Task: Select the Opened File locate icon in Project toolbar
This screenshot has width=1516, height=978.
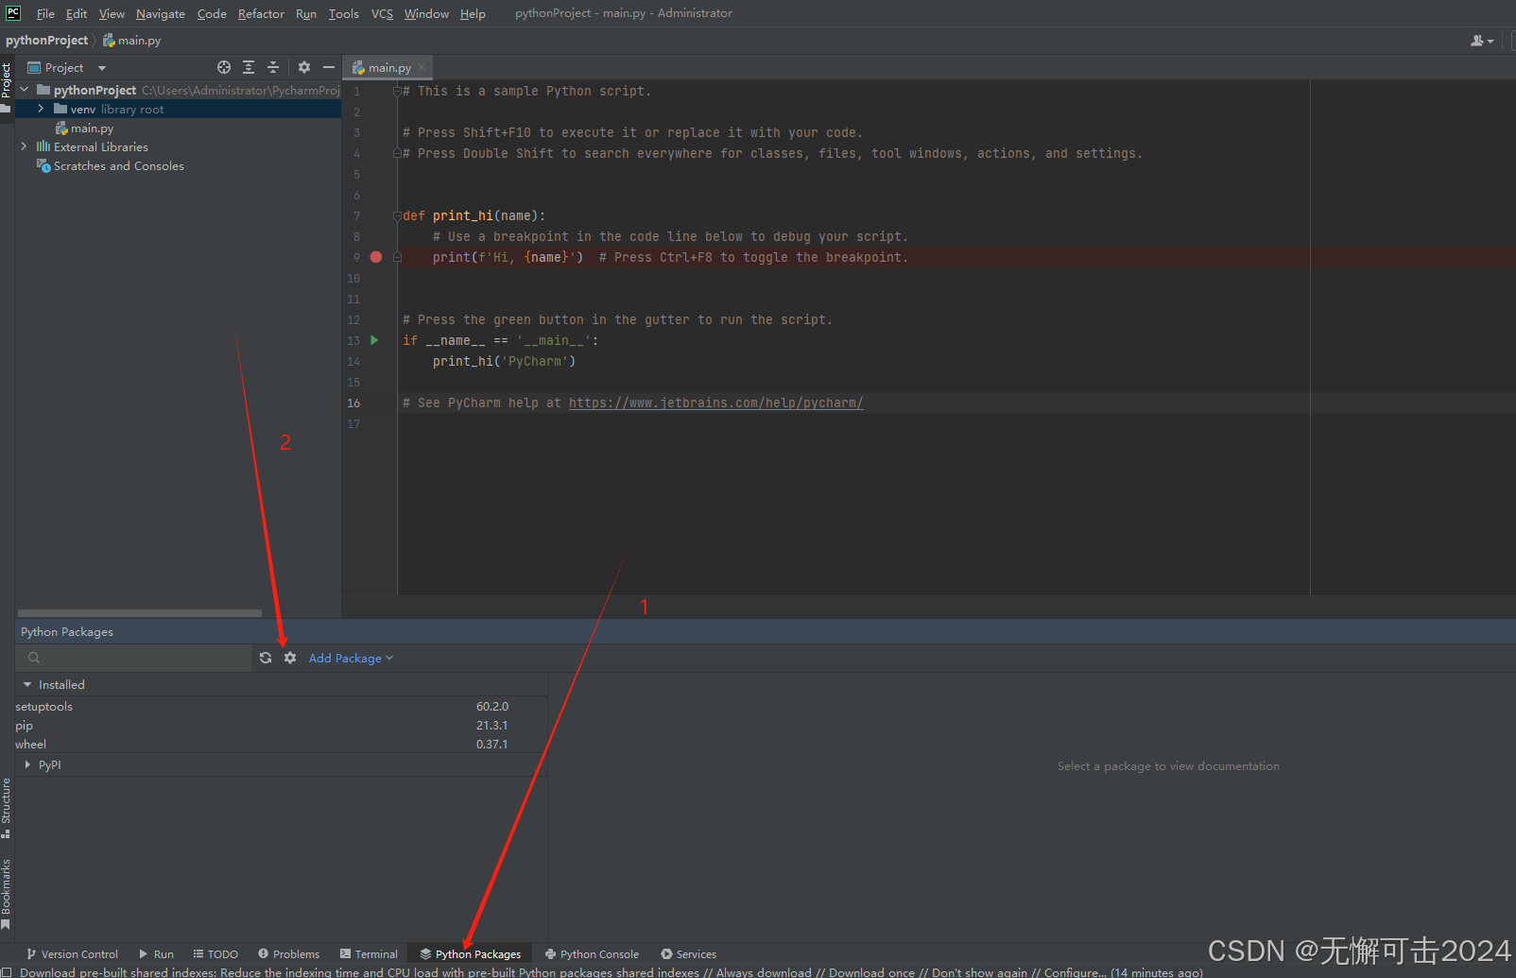Action: pyautogui.click(x=224, y=67)
